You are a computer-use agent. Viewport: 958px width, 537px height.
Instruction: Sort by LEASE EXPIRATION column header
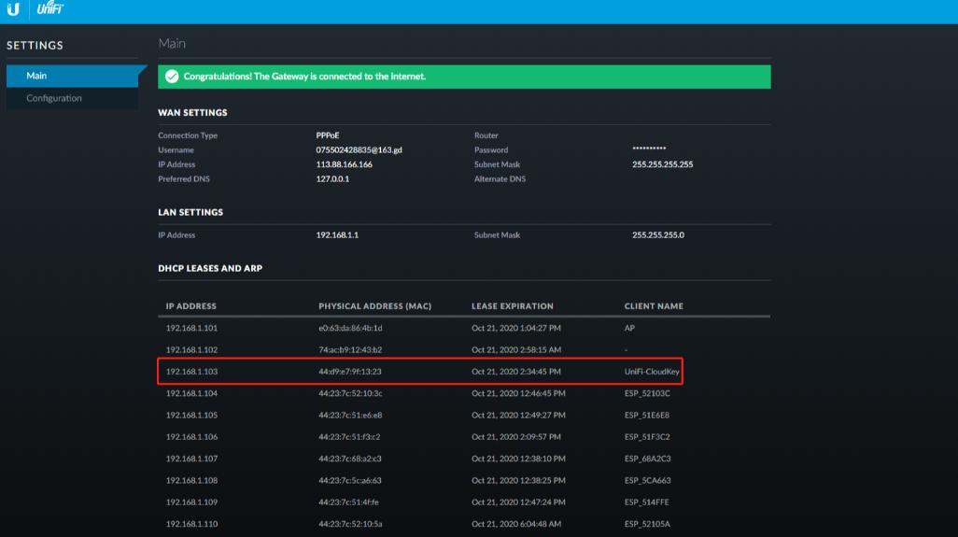pyautogui.click(x=512, y=306)
